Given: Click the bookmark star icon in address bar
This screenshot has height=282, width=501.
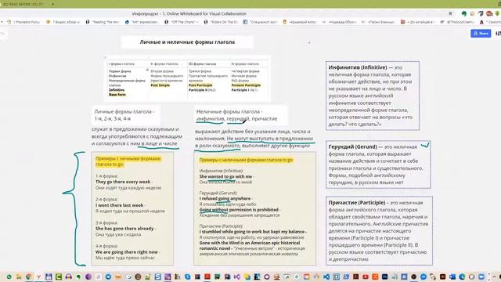Looking at the screenshot, I should [450, 13].
